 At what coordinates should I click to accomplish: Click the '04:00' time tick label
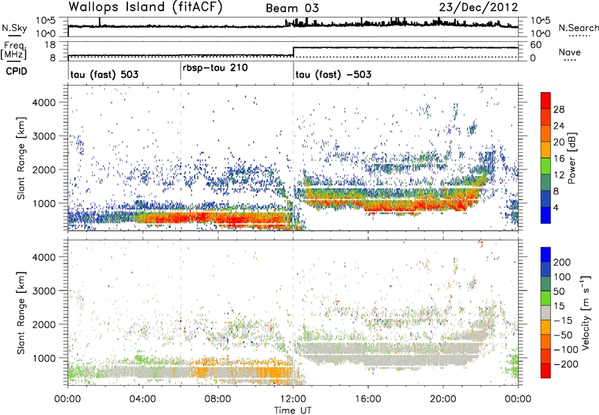[143, 399]
